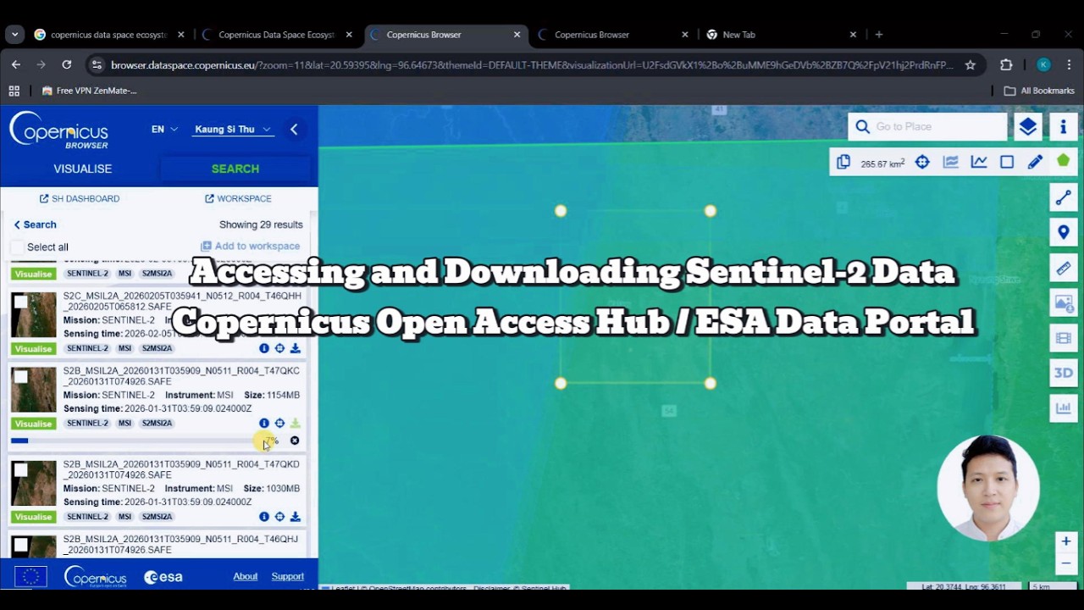Open a new browser tab
Image resolution: width=1084 pixels, height=610 pixels.
point(879,35)
